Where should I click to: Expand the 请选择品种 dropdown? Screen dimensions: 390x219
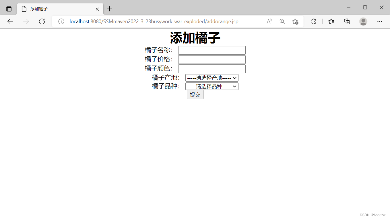pyautogui.click(x=212, y=86)
